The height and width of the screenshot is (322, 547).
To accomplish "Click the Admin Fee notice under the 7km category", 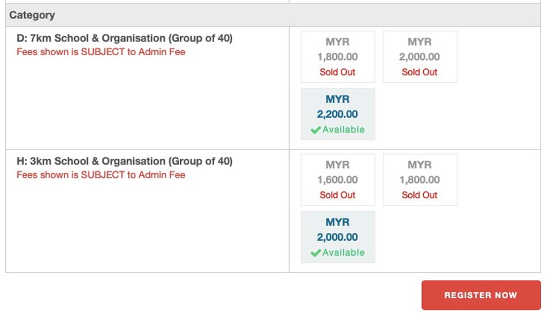I will (x=101, y=52).
